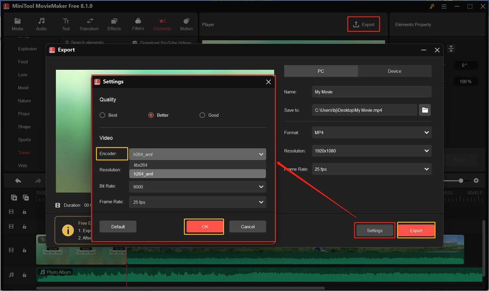Collapse the Encoder dropdown showing h264_amf
The image size is (489, 291).
pyautogui.click(x=197, y=154)
